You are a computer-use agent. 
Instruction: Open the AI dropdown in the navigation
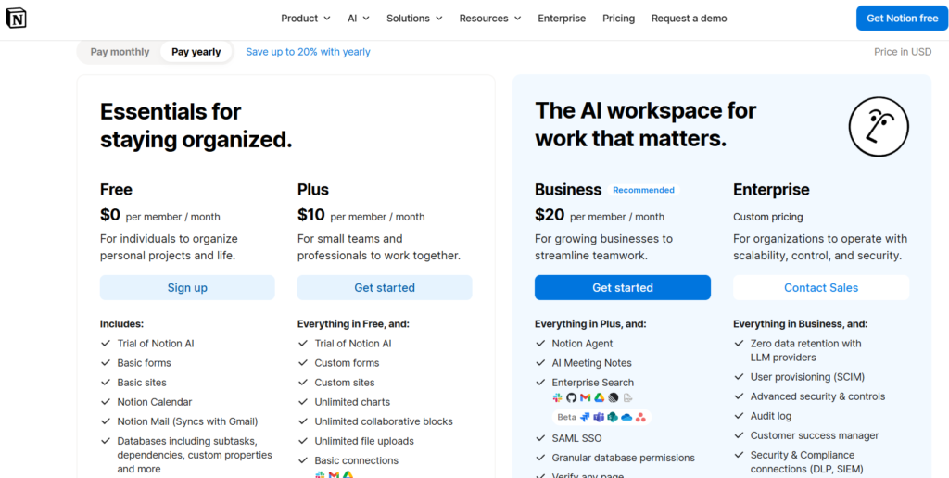click(x=359, y=19)
